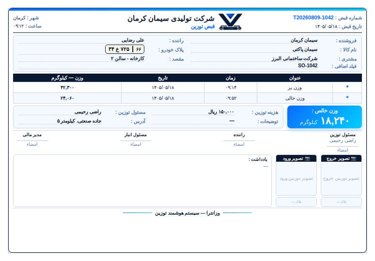Click the زمان column header
This screenshot has width=375, height=261.
tap(231, 78)
